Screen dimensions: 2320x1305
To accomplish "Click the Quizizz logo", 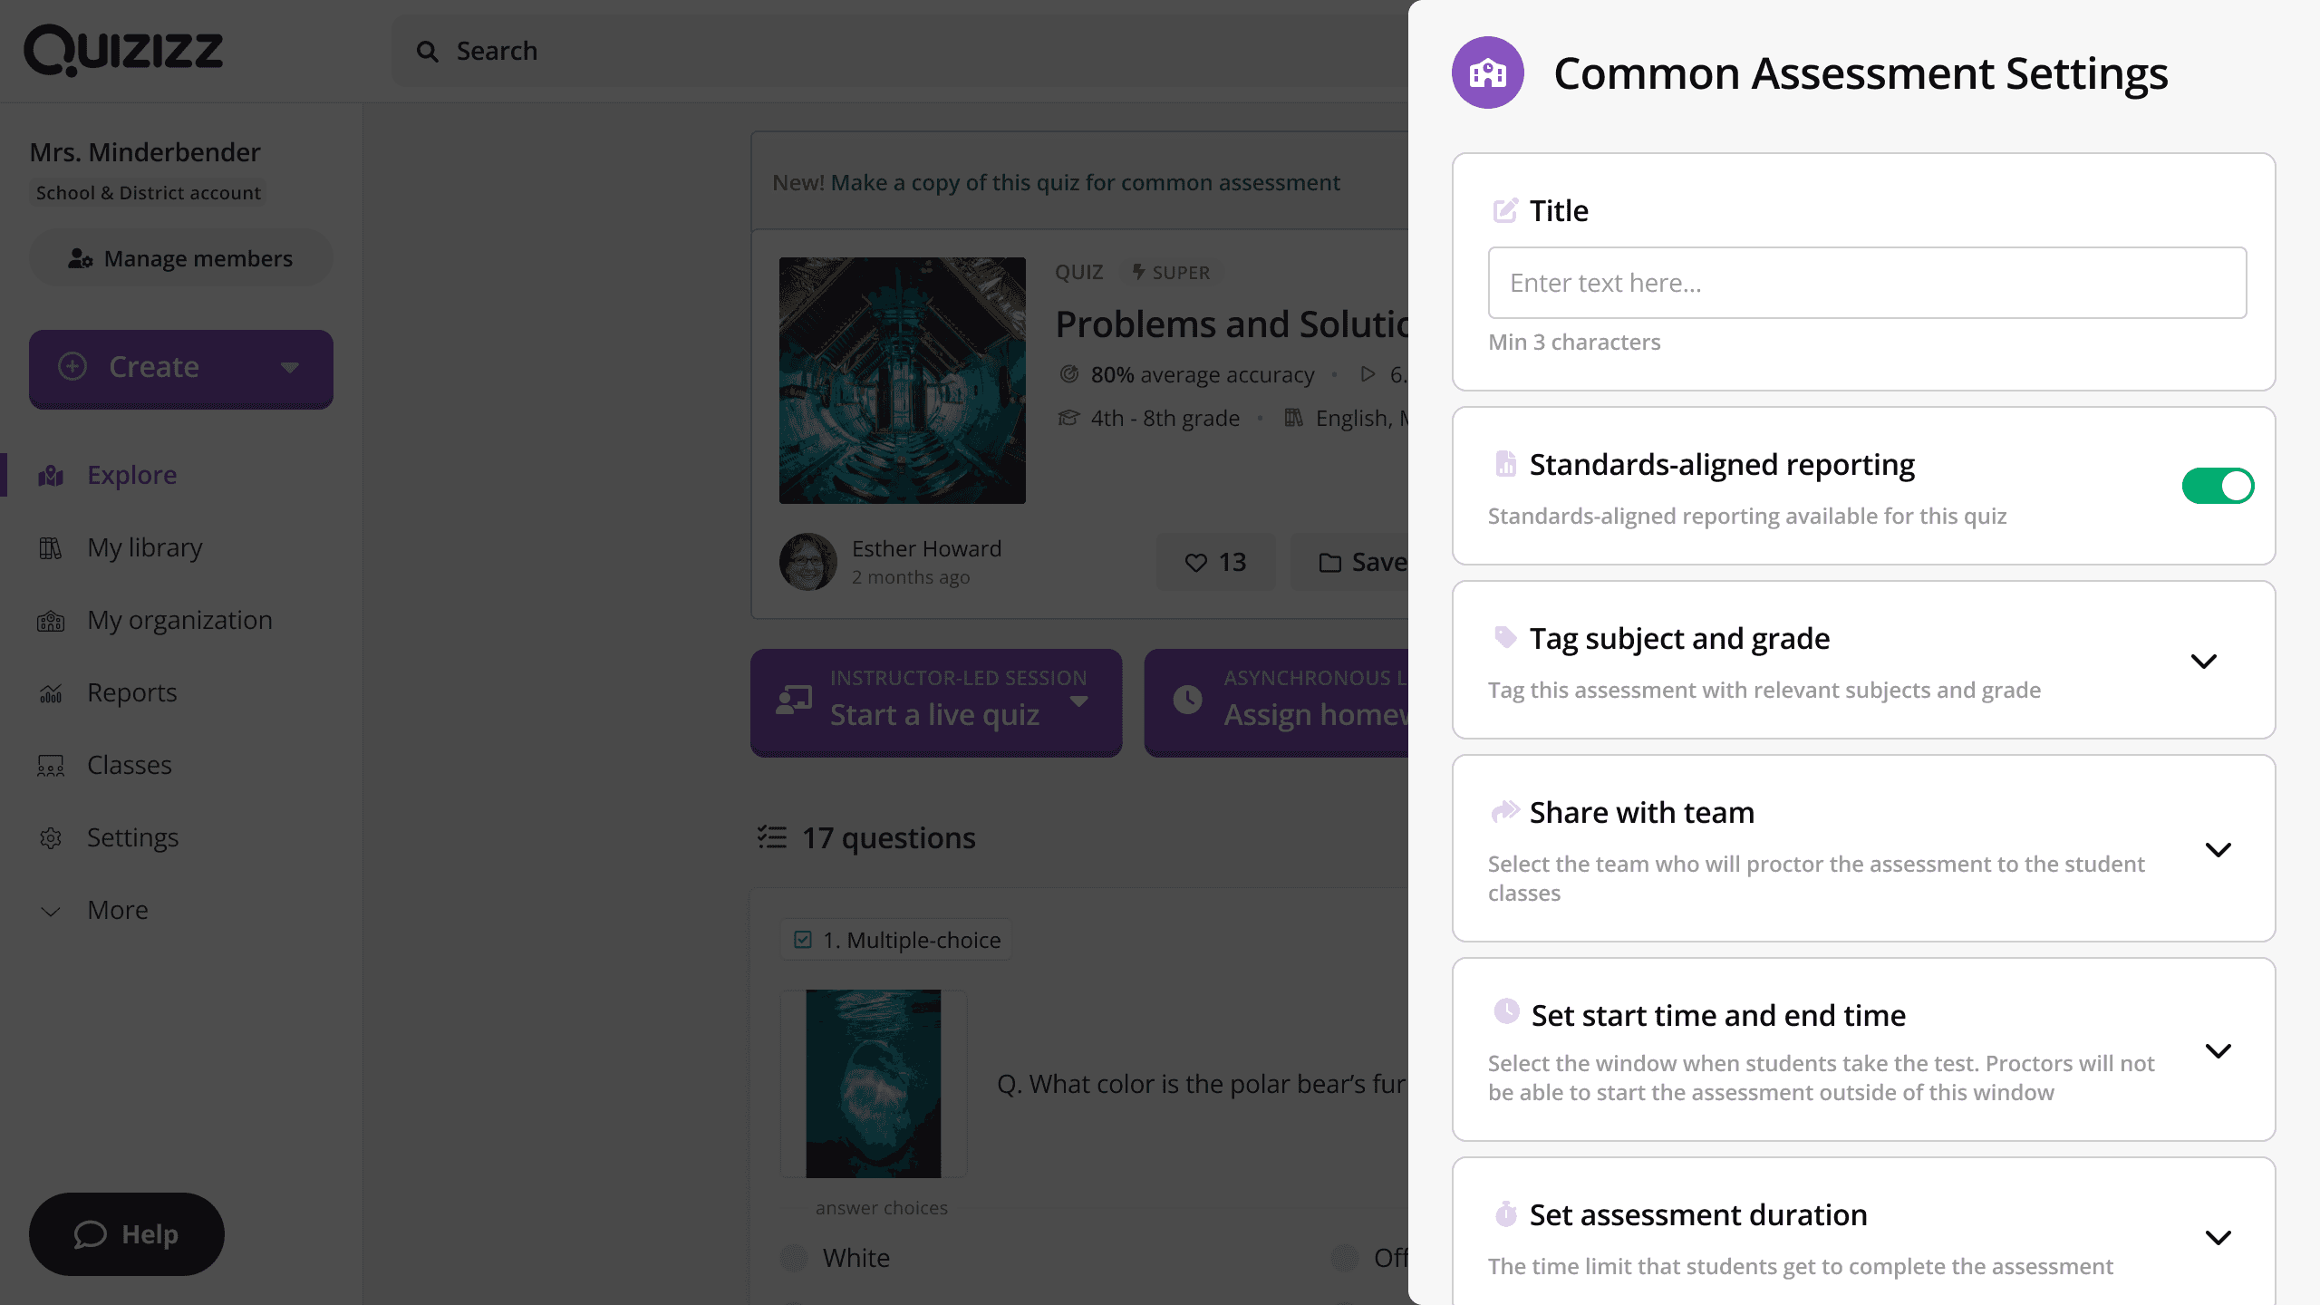I will (x=123, y=51).
